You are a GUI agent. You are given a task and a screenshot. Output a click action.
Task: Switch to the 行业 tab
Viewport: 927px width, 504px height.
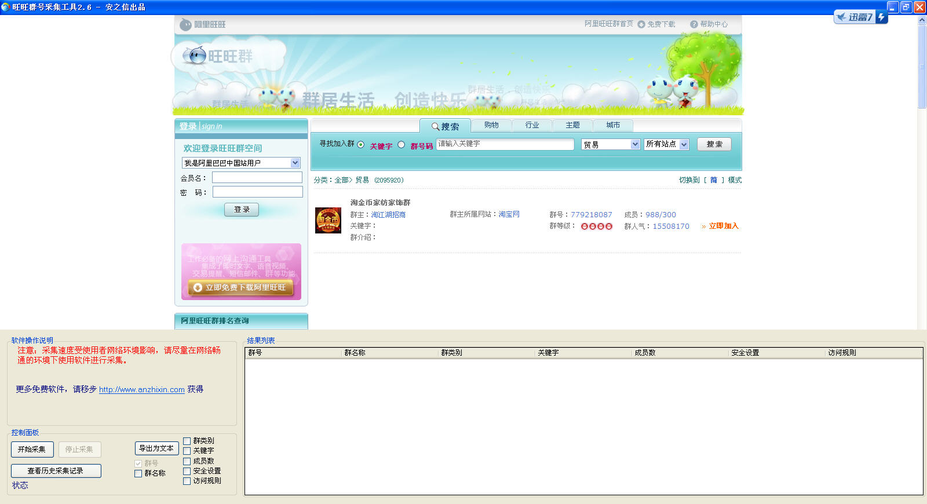[532, 125]
